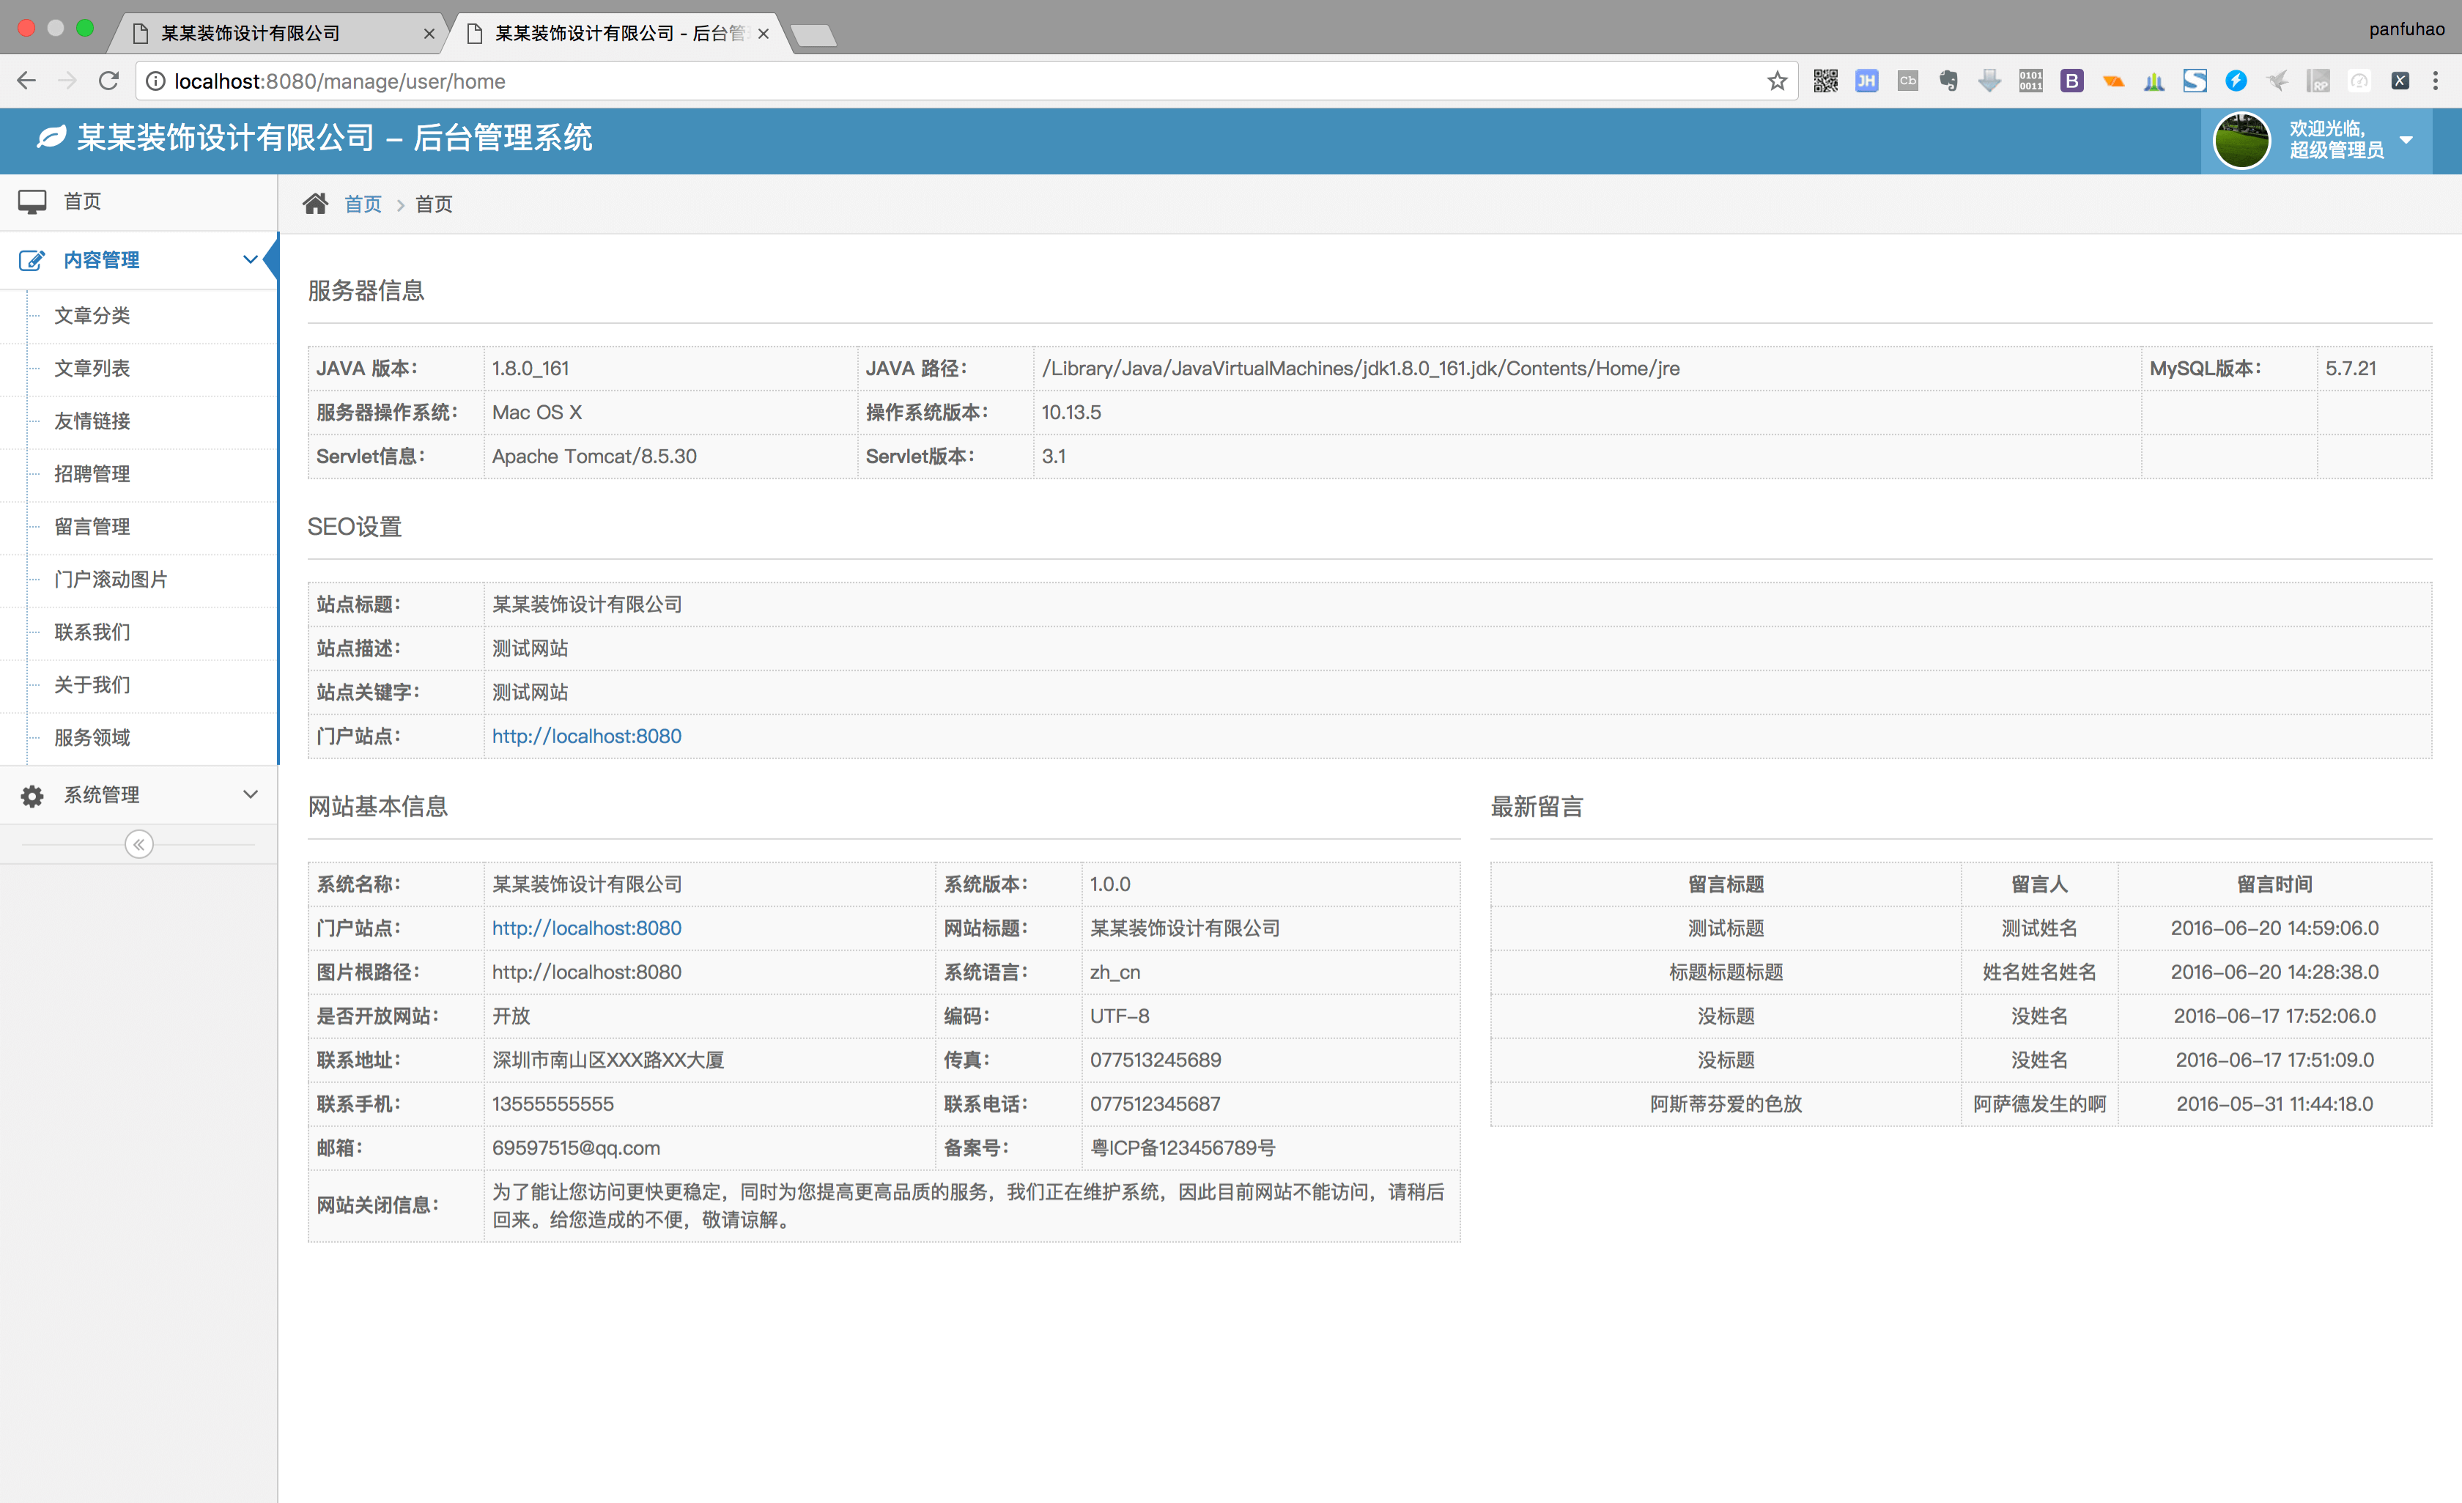Bookmark this page with the star icon
This screenshot has width=2462, height=1503.
click(x=1777, y=81)
